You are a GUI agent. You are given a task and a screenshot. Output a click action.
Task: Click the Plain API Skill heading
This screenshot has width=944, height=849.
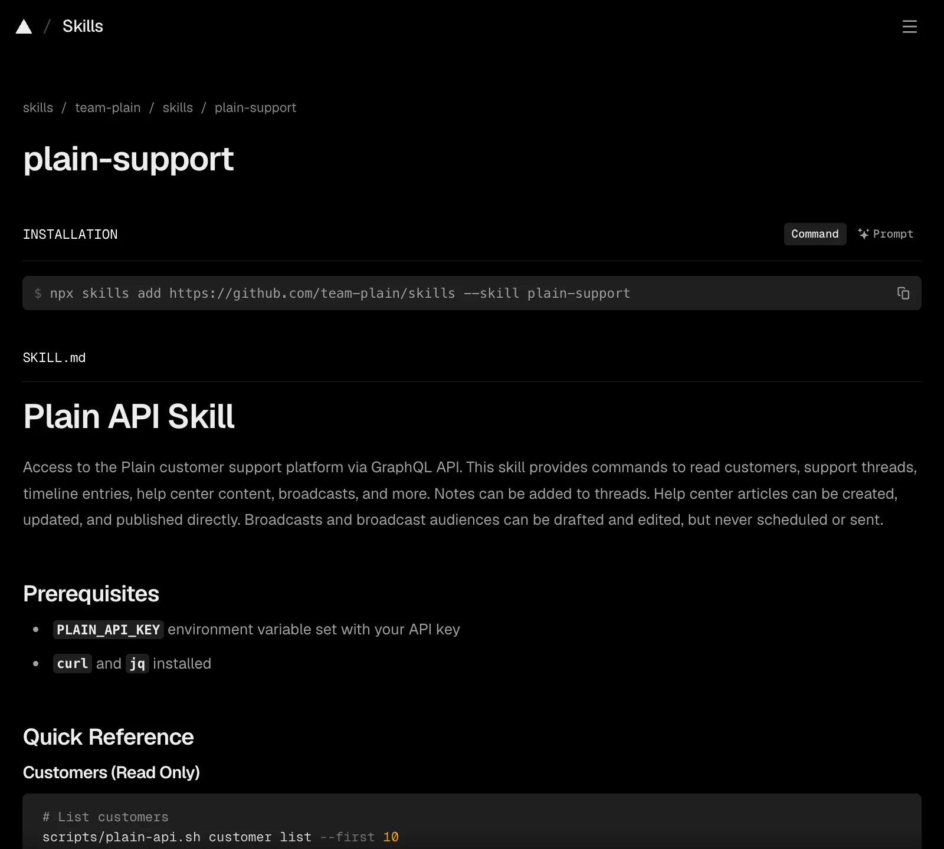coord(129,416)
